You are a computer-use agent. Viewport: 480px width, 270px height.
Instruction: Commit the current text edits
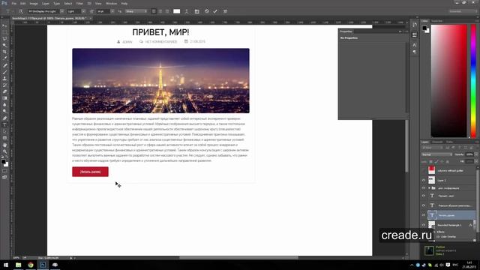point(215,11)
